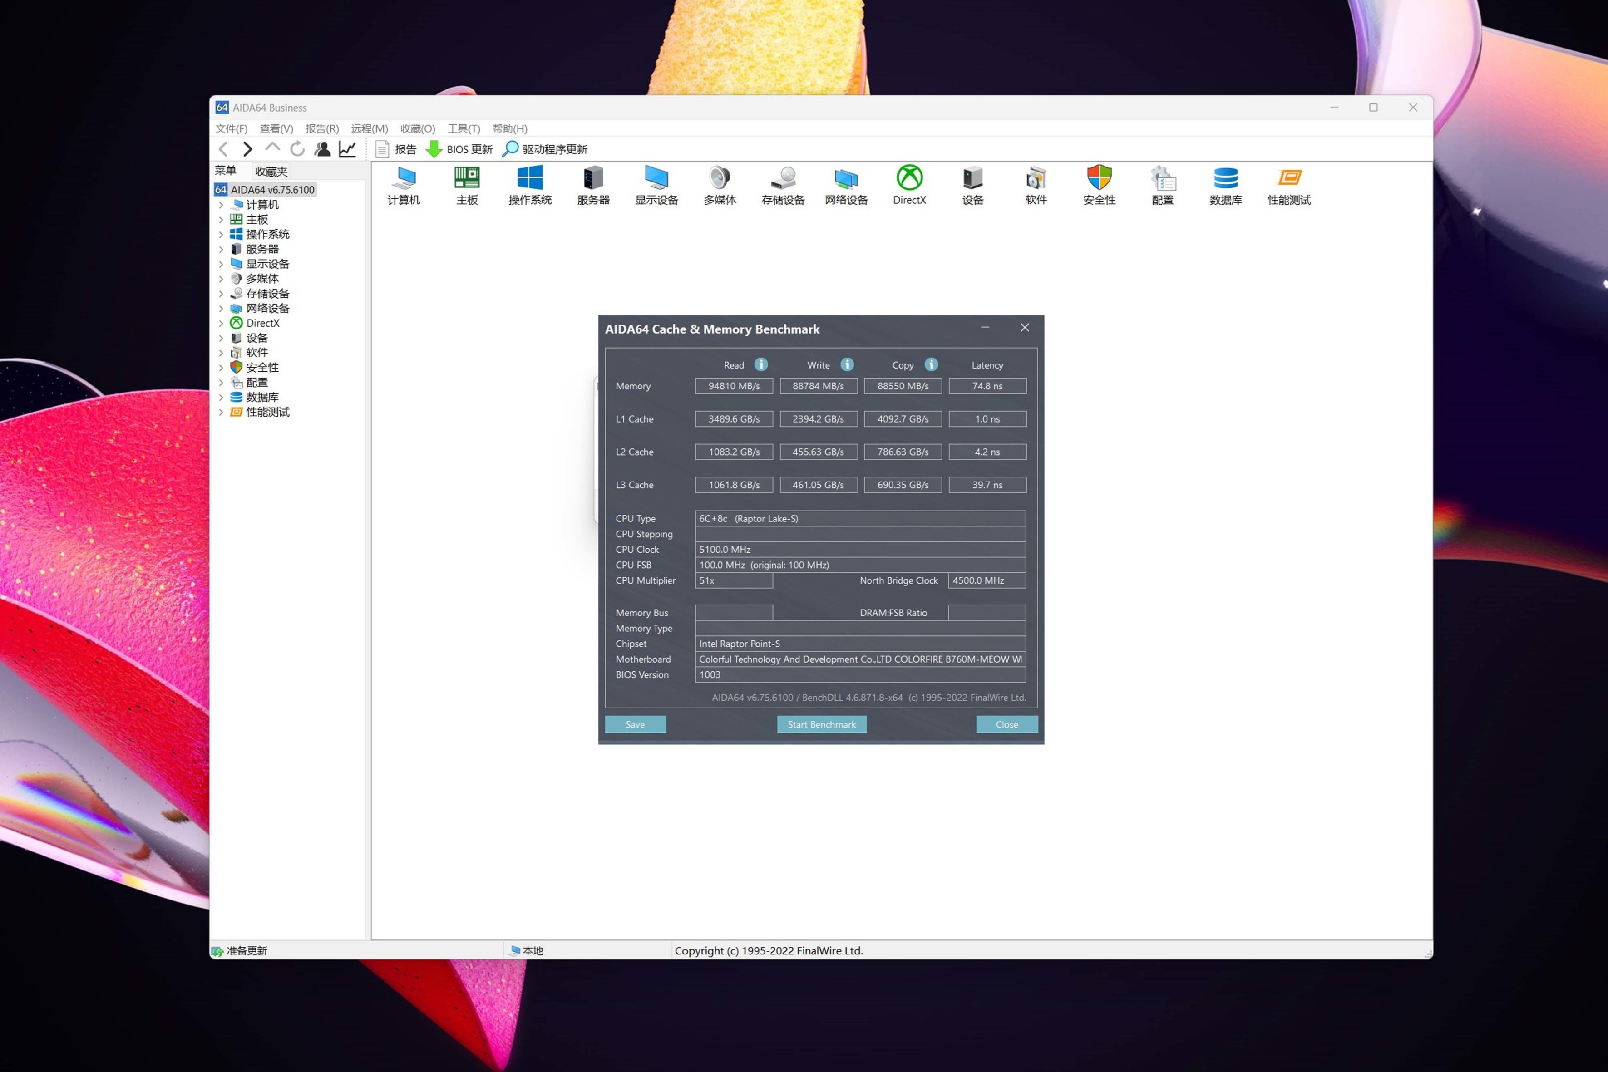The width and height of the screenshot is (1608, 1072).
Task: Open the 工具(T) menu
Action: (464, 128)
